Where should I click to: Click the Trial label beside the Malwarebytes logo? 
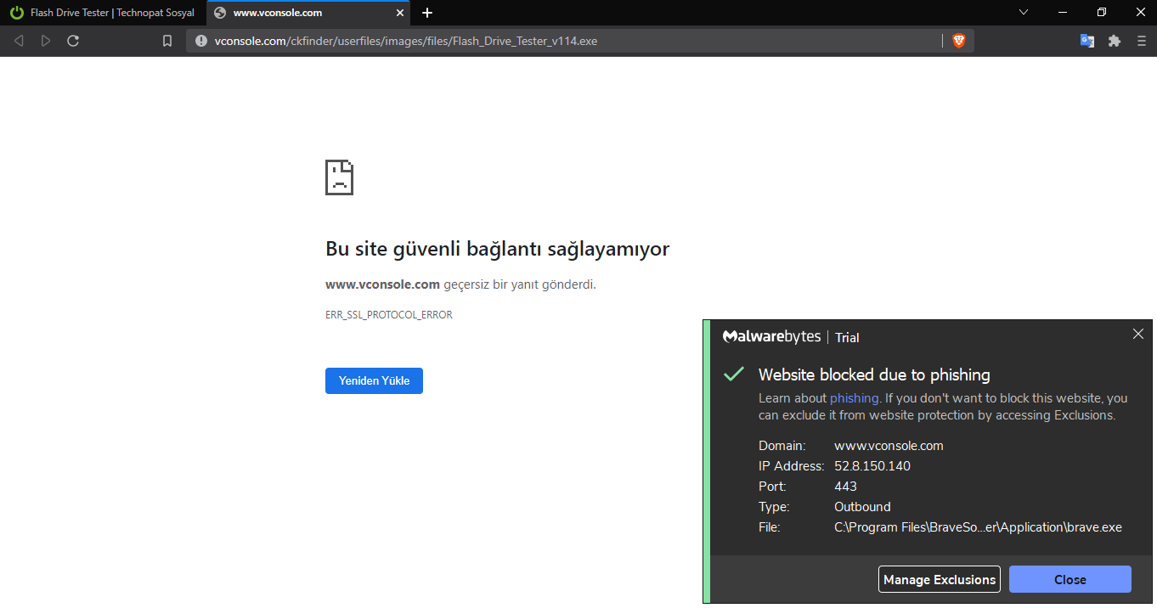click(x=847, y=337)
